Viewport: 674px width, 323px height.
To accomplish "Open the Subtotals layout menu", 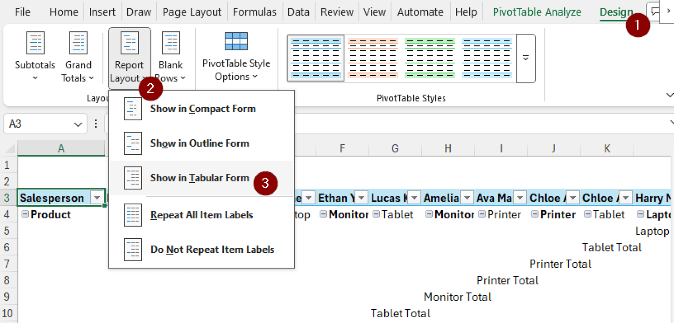I will [x=35, y=57].
